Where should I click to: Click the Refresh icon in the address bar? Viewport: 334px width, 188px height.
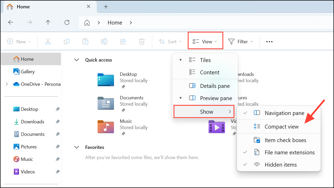point(67,22)
